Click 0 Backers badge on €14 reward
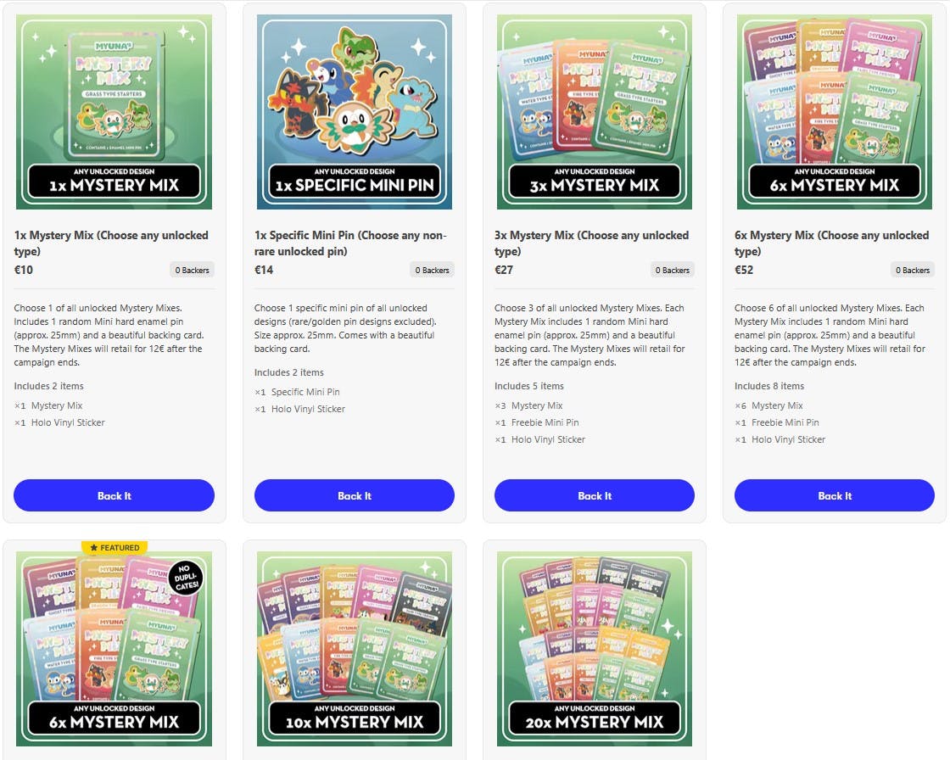Viewport: 950px width, 760px height. pyautogui.click(x=432, y=271)
